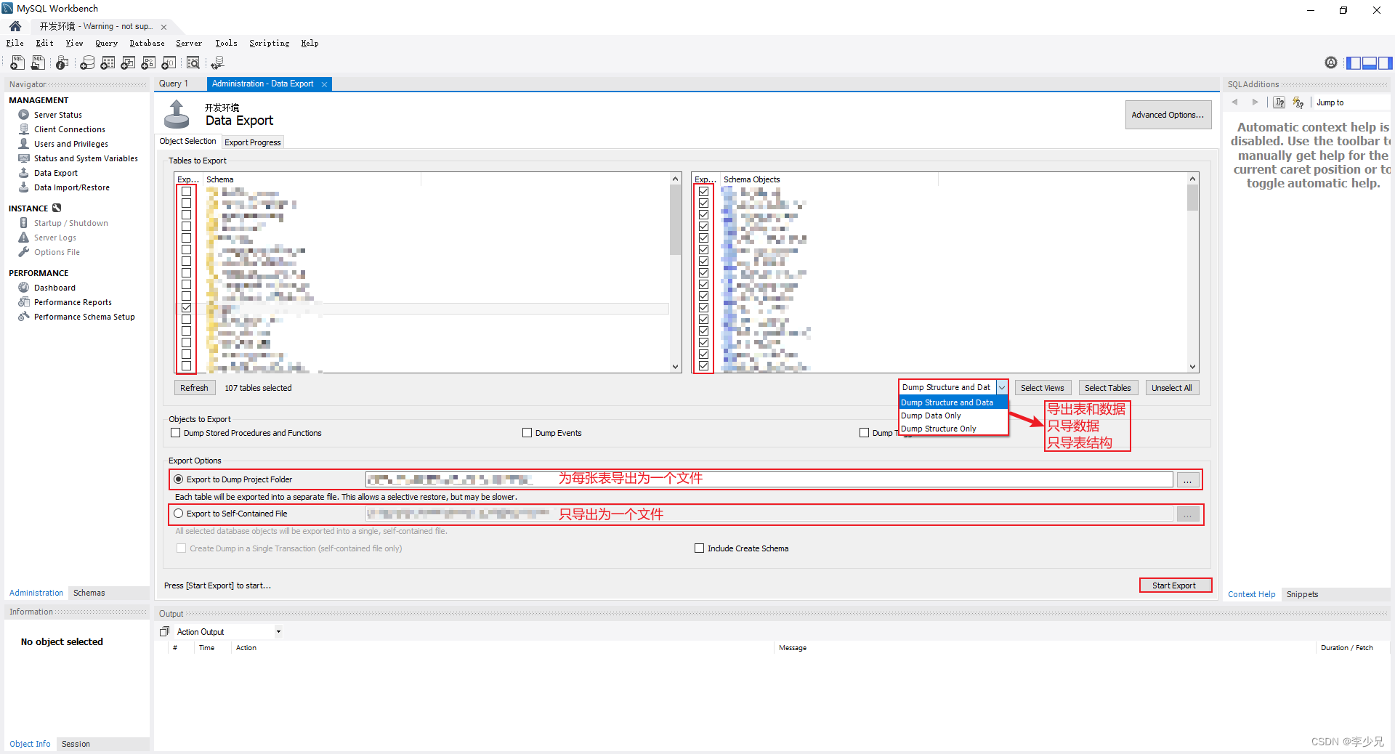Choose Dump Structure Only option
Viewport: 1395px width, 754px height.
(953, 429)
